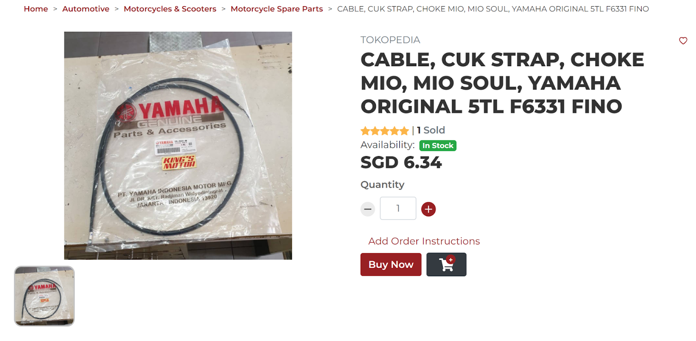Screen dimensions: 696x341
Task: Click the current product name in breadcrumb
Action: coord(493,9)
